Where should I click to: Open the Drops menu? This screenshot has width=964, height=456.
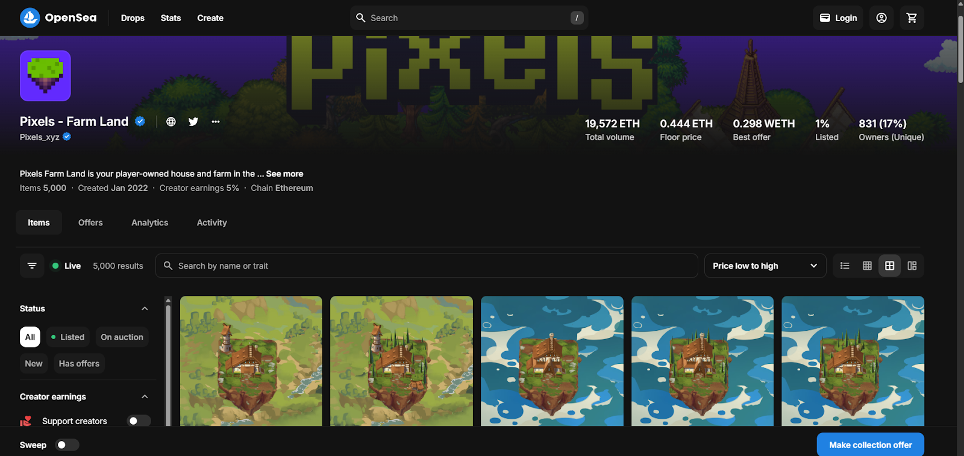click(x=133, y=18)
